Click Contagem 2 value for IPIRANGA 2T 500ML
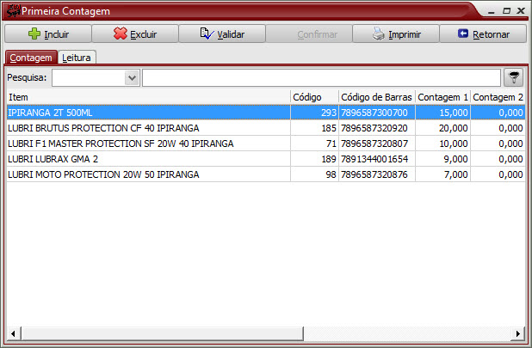Image resolution: width=532 pixels, height=348 pixels. click(x=498, y=113)
